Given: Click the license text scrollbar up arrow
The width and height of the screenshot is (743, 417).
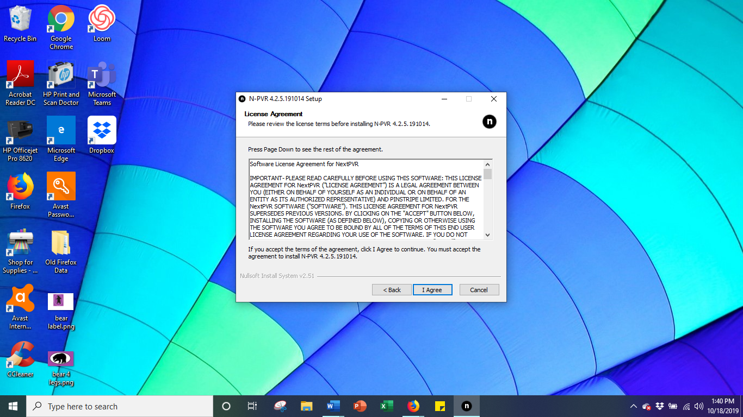Looking at the screenshot, I should [488, 165].
